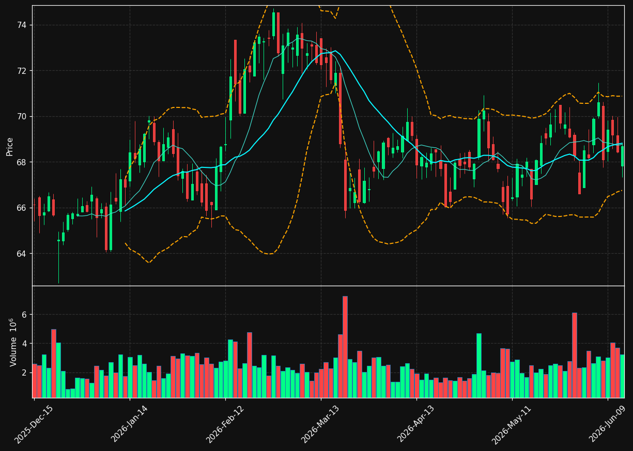Click the 2026-Jan-14 date label
The width and height of the screenshot is (633, 451).
pos(129,424)
